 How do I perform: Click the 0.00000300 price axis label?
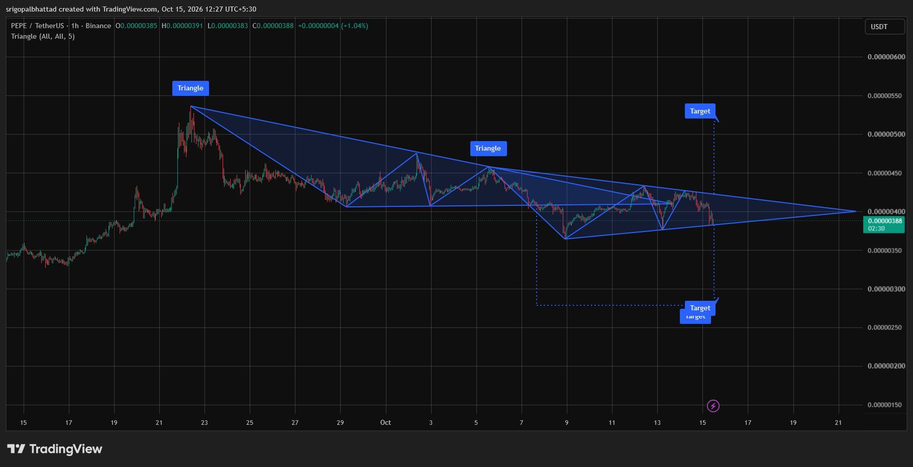(x=886, y=289)
